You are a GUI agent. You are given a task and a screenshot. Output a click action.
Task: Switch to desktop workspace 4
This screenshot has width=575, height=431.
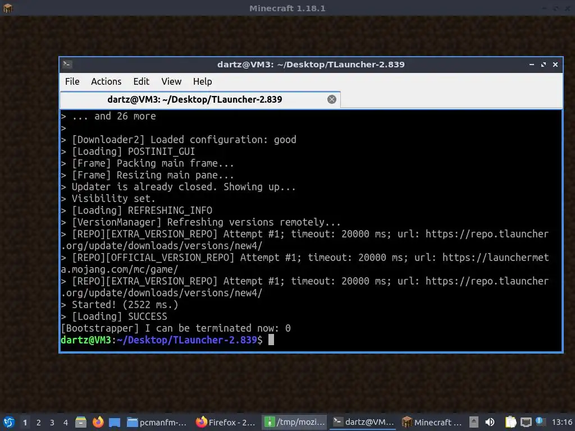66,423
